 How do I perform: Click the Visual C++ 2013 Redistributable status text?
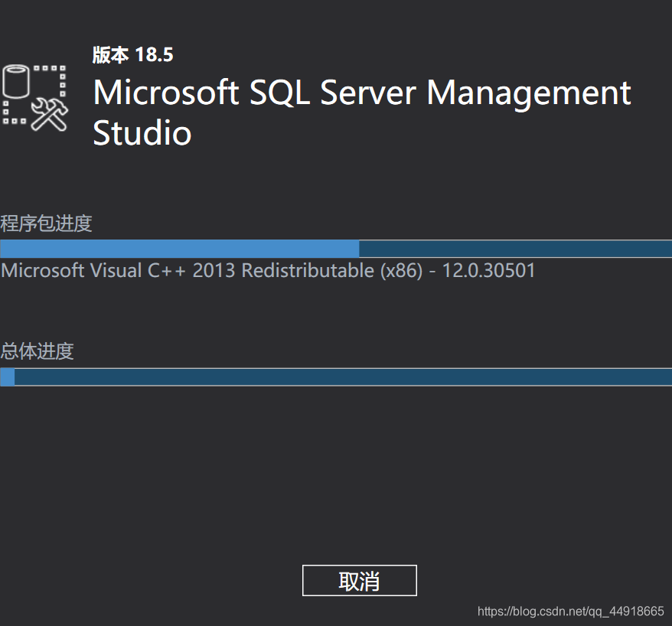pyautogui.click(x=268, y=271)
